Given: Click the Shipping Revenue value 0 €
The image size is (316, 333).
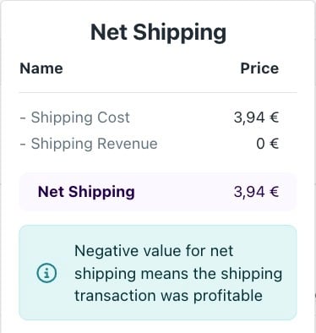Looking at the screenshot, I should point(268,144).
